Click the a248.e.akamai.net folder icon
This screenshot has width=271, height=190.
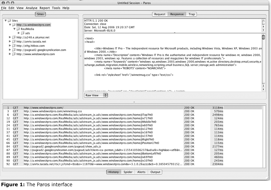coord(14,37)
